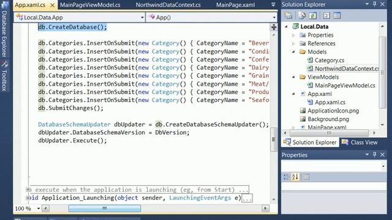The height and width of the screenshot is (220, 392).
Task: Click DatabaseSchemaUpdater type name in code
Action: click(x=74, y=125)
